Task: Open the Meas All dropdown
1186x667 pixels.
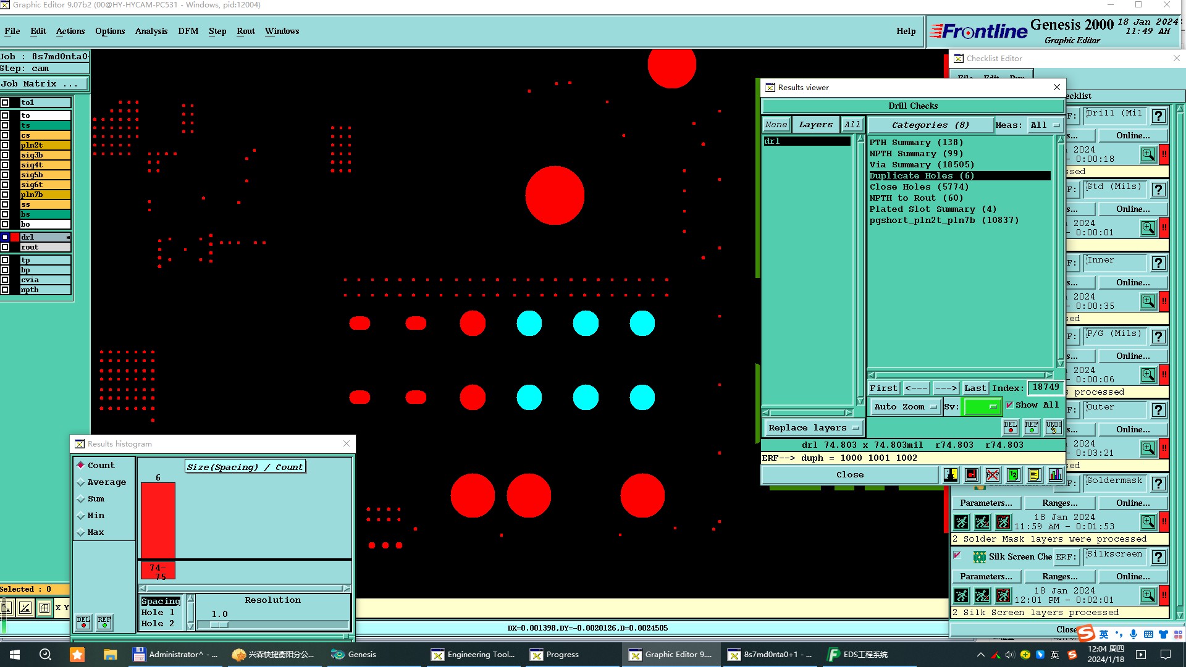Action: (1045, 125)
